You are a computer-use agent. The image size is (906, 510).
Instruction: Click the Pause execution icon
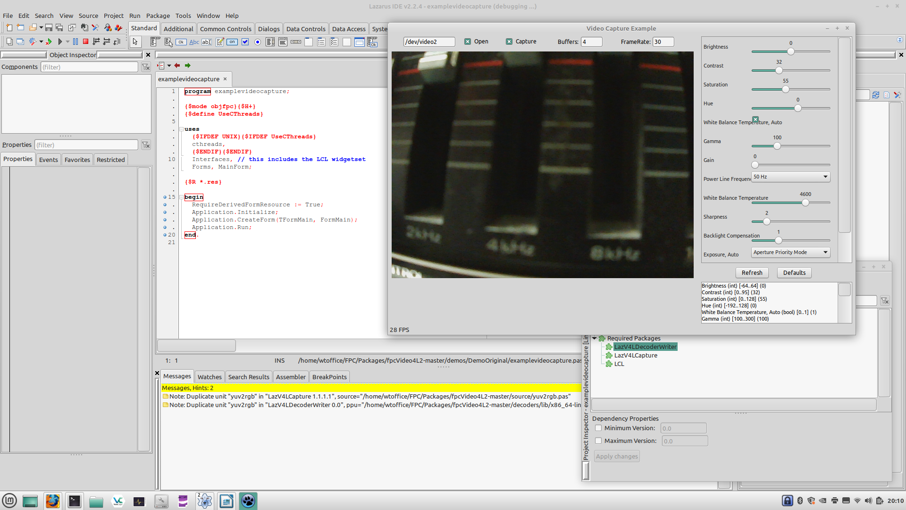75,42
